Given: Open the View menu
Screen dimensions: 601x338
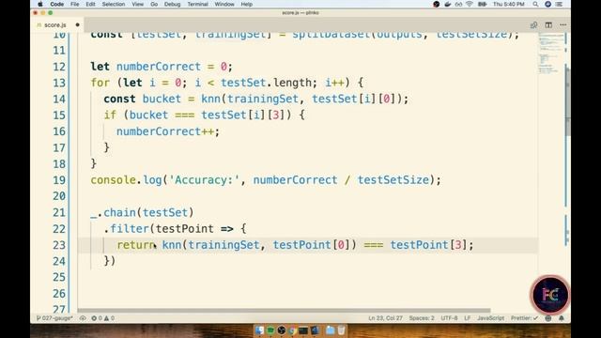Looking at the screenshot, I should 138,4.
